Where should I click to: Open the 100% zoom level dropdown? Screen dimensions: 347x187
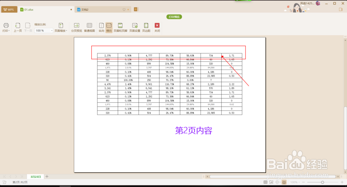295,182
